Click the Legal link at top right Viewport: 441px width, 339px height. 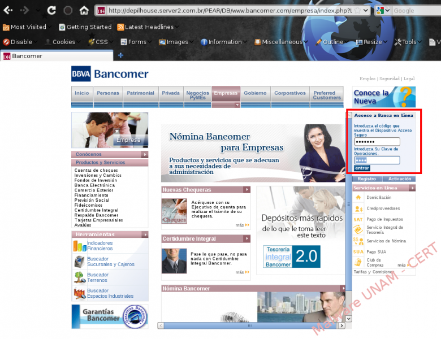[409, 79]
